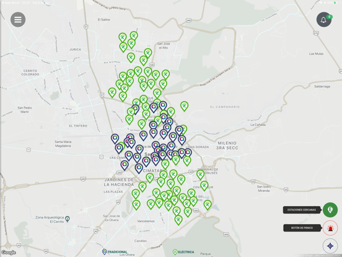Tap the JARDINES DE LA HACIENDA label
This screenshot has height=257, width=342.
click(119, 183)
